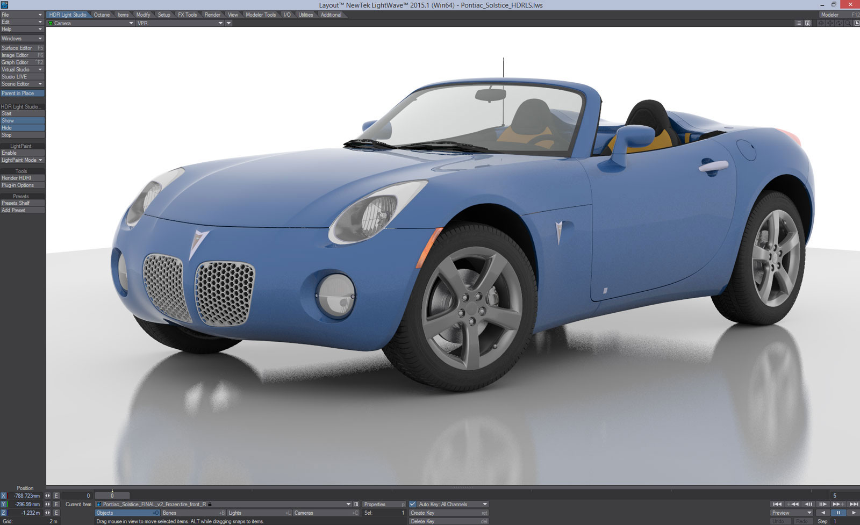Switch to the Modeler Tools tab
This screenshot has height=525, width=860.
261,15
